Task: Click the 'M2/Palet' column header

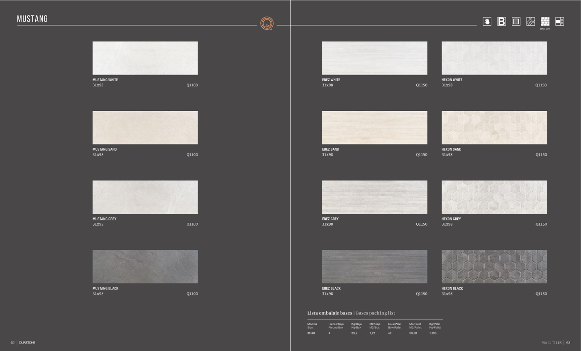Action: [x=415, y=324]
